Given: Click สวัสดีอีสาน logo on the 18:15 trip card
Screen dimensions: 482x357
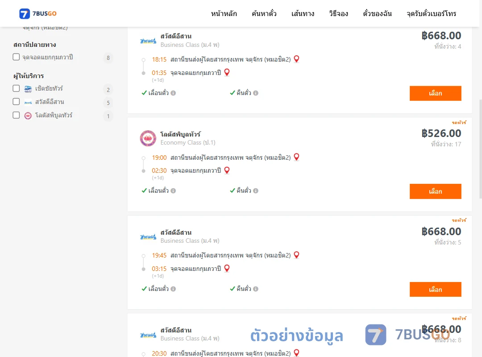Looking at the screenshot, I should point(148,41).
